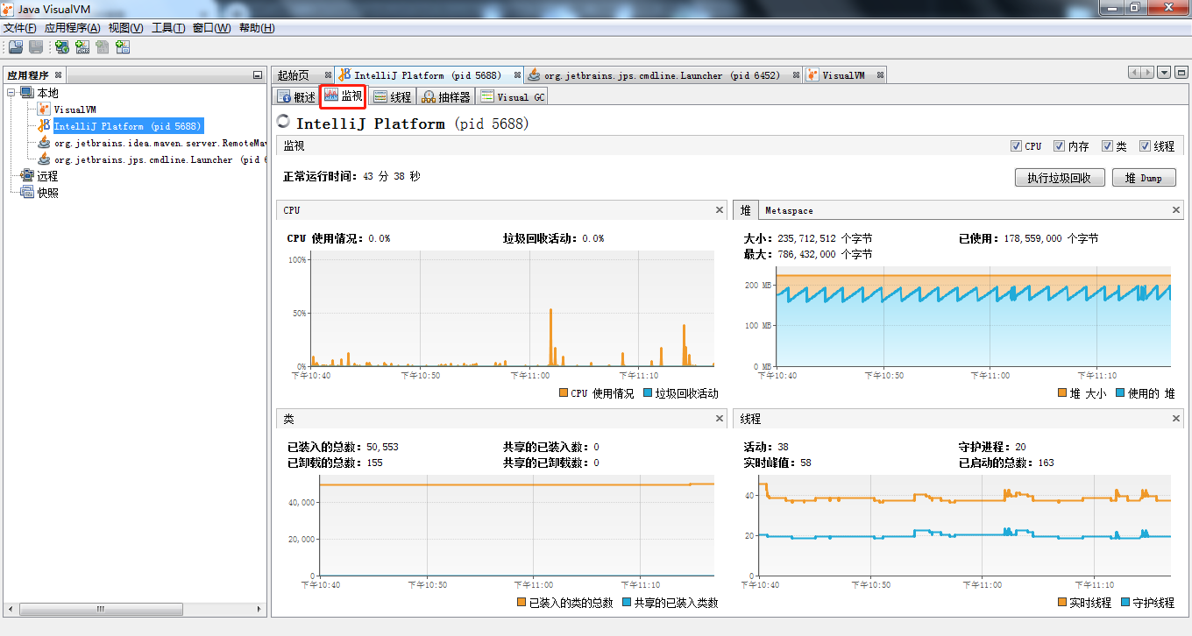
Task: Click the Add Remote Host toolbar icon
Action: 62,47
